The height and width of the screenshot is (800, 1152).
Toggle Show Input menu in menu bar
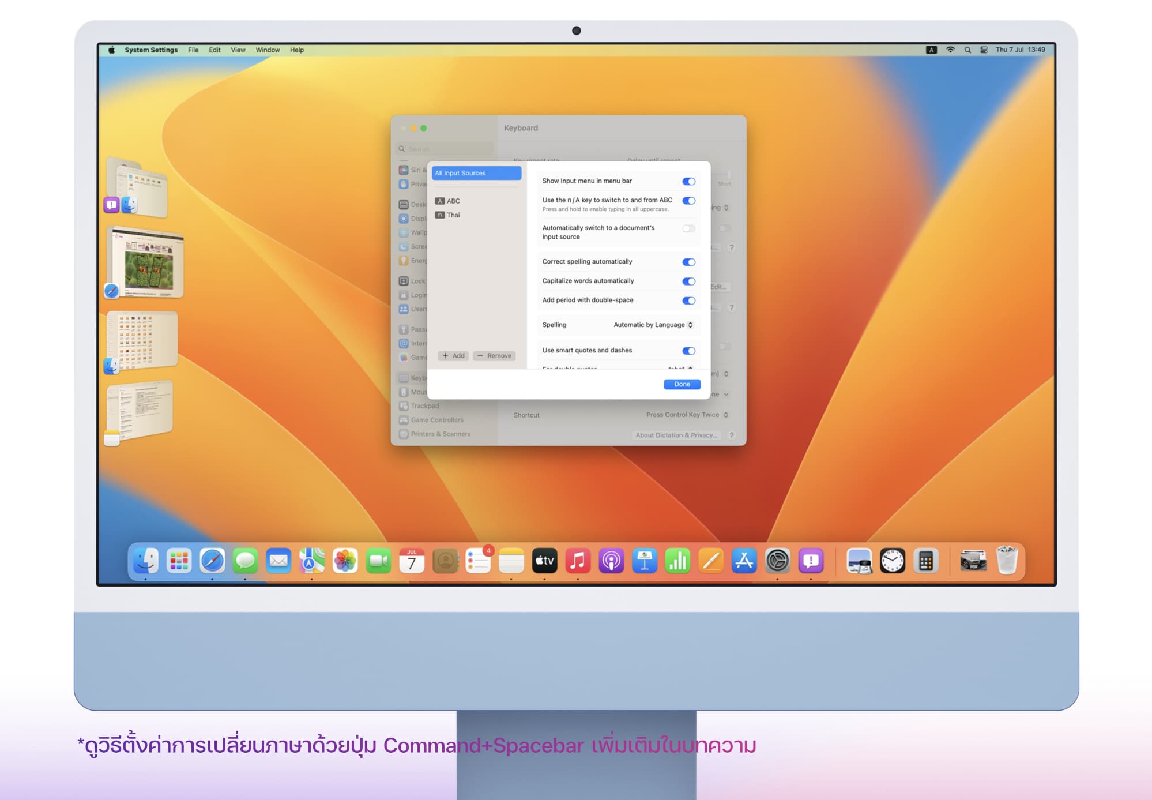688,181
